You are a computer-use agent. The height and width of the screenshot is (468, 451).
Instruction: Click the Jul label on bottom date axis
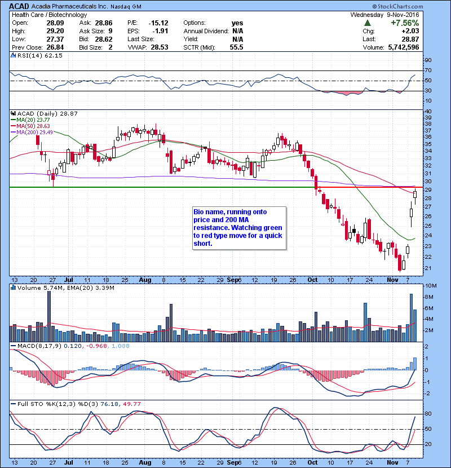(x=69, y=462)
